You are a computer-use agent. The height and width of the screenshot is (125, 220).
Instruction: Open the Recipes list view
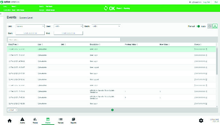tap(61, 121)
